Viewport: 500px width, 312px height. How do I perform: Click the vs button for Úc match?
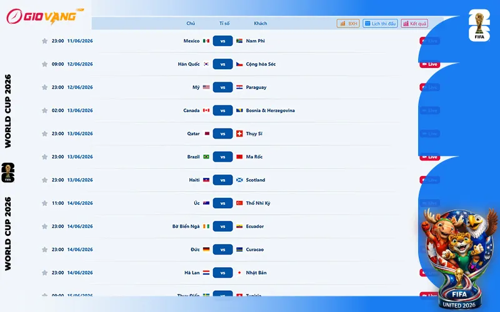(222, 203)
